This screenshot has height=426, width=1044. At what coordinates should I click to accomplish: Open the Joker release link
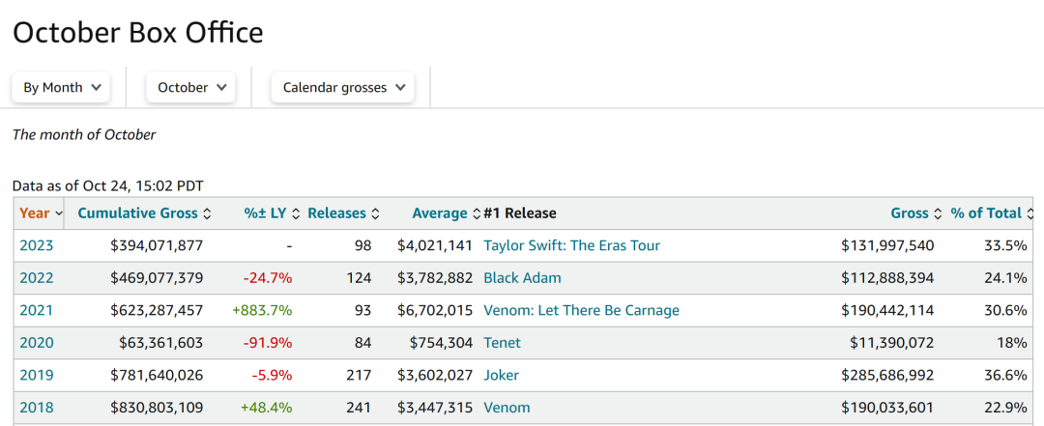coord(501,375)
